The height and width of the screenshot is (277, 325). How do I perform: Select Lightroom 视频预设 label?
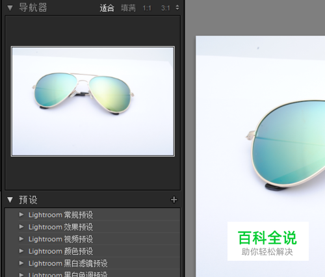(x=60, y=239)
